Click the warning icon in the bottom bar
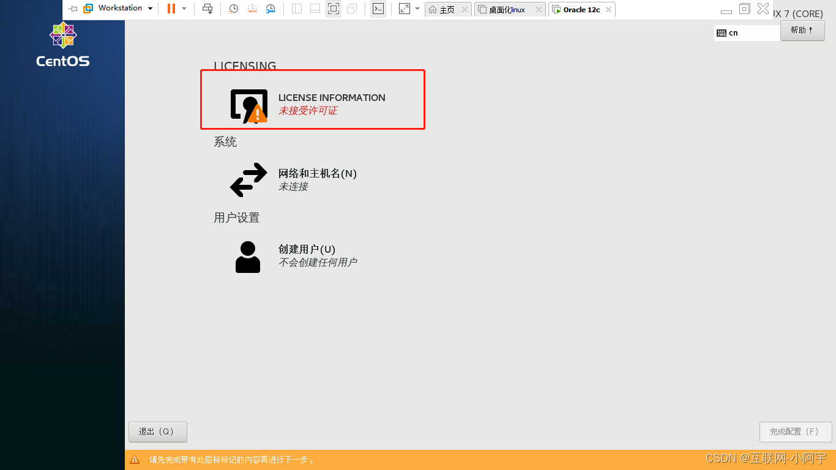836x470 pixels. [135, 460]
